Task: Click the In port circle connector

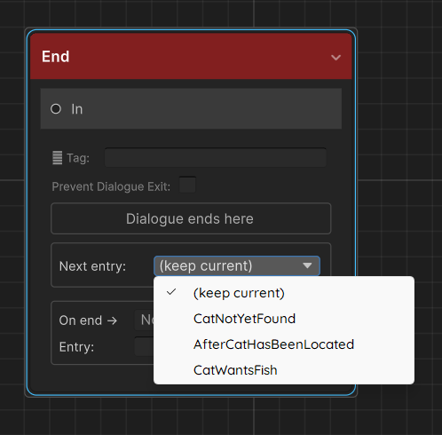Action: [56, 109]
